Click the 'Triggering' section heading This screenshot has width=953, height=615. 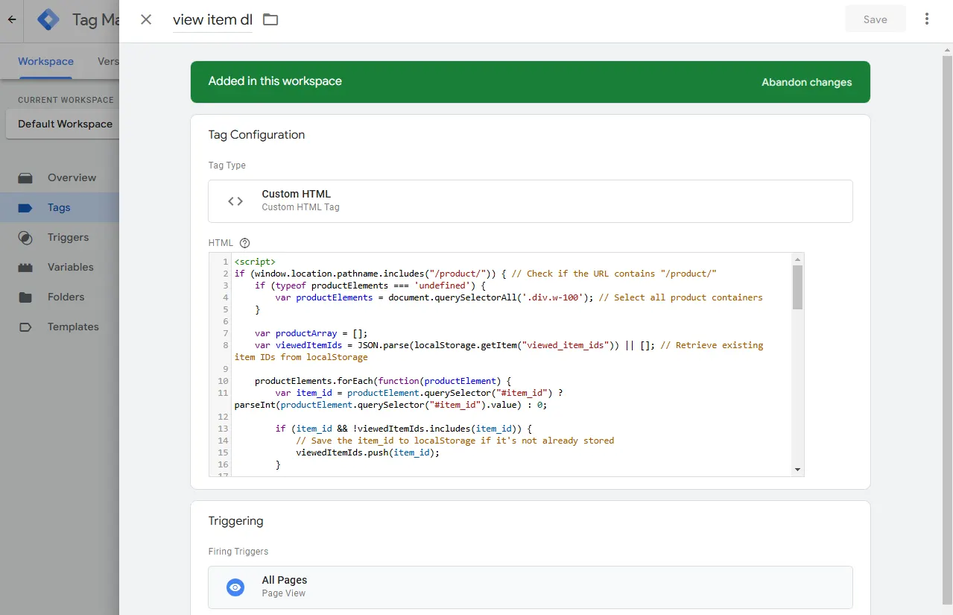point(235,521)
